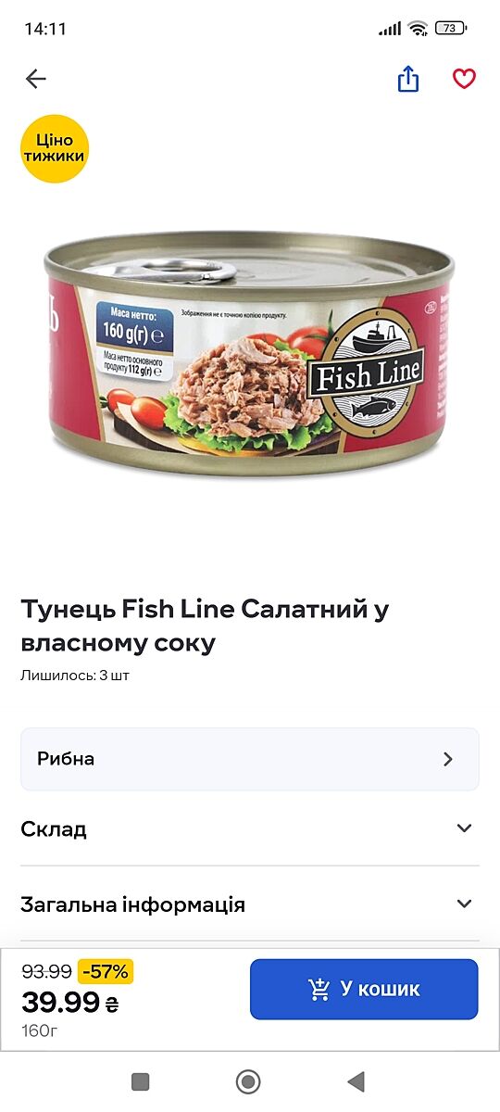This screenshot has height=1112, width=500.
Task: Tap the share icon
Action: (408, 80)
